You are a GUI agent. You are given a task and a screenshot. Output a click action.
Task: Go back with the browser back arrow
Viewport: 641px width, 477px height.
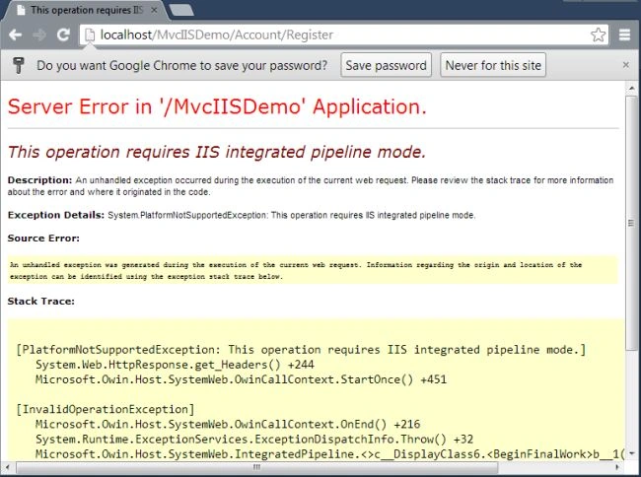pyautogui.click(x=16, y=35)
